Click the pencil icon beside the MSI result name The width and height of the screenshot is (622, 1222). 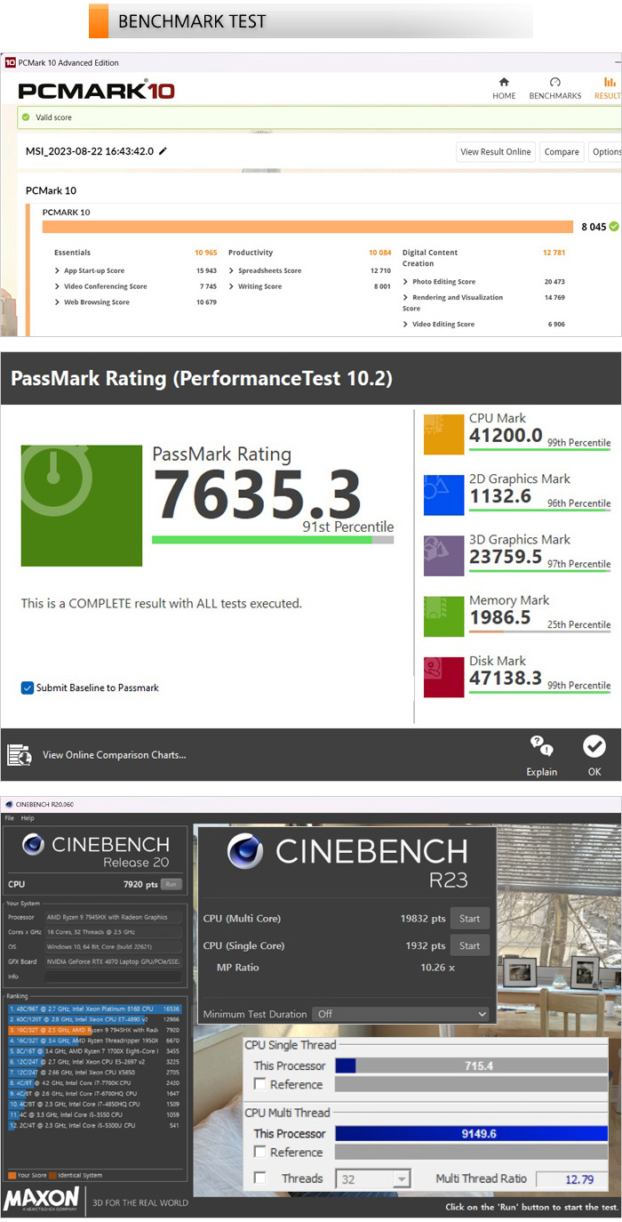pyautogui.click(x=163, y=151)
